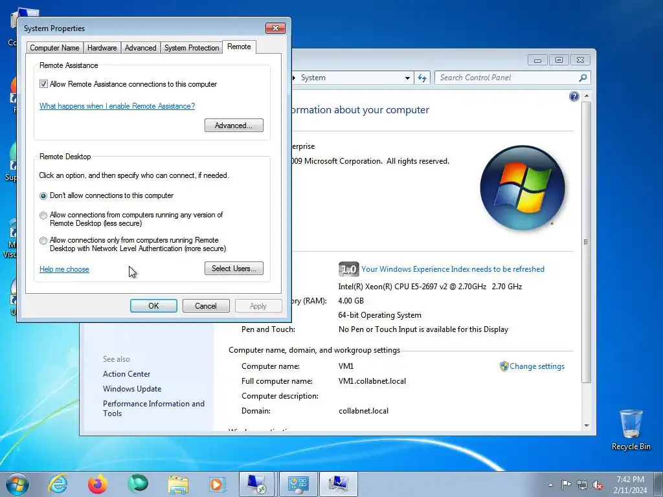Click the Computer name VM1 value

click(x=346, y=366)
